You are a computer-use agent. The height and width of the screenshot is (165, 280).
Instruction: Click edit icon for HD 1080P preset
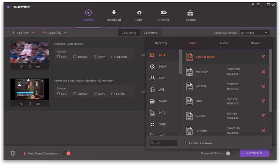point(264,71)
